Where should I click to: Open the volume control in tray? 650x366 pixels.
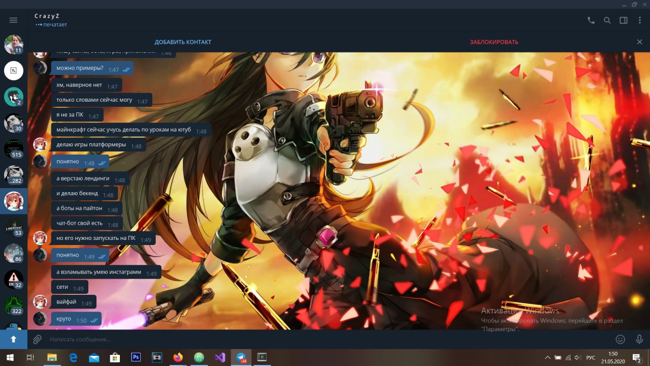[578, 357]
